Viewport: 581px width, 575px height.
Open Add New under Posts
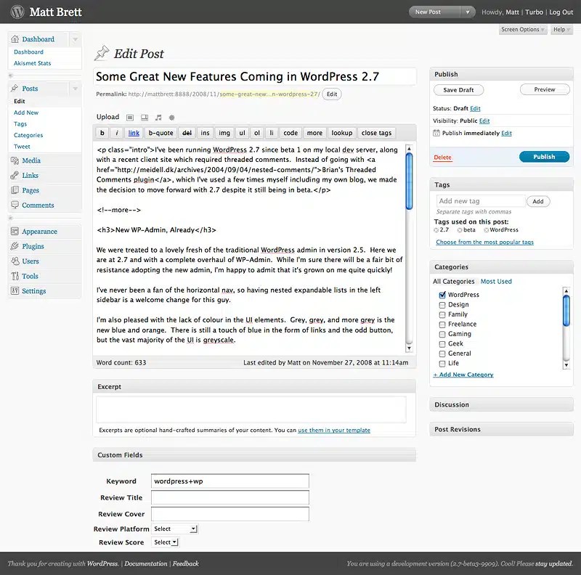pos(26,113)
